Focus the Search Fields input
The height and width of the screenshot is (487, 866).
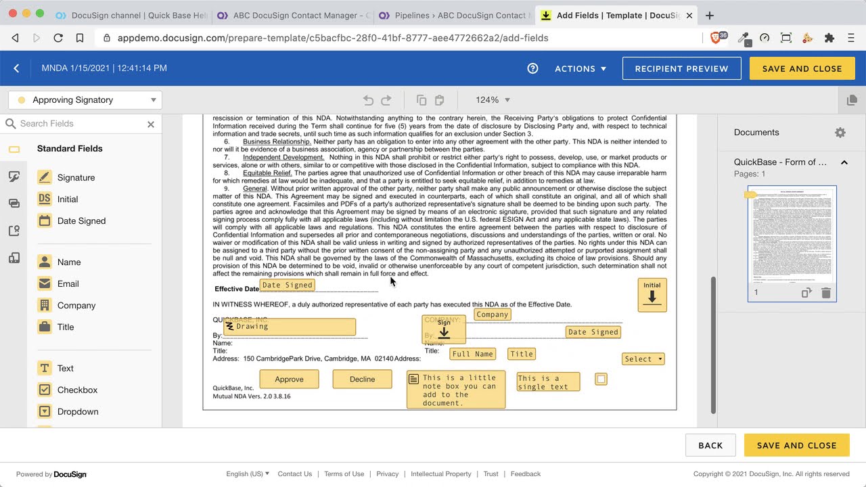pyautogui.click(x=81, y=124)
